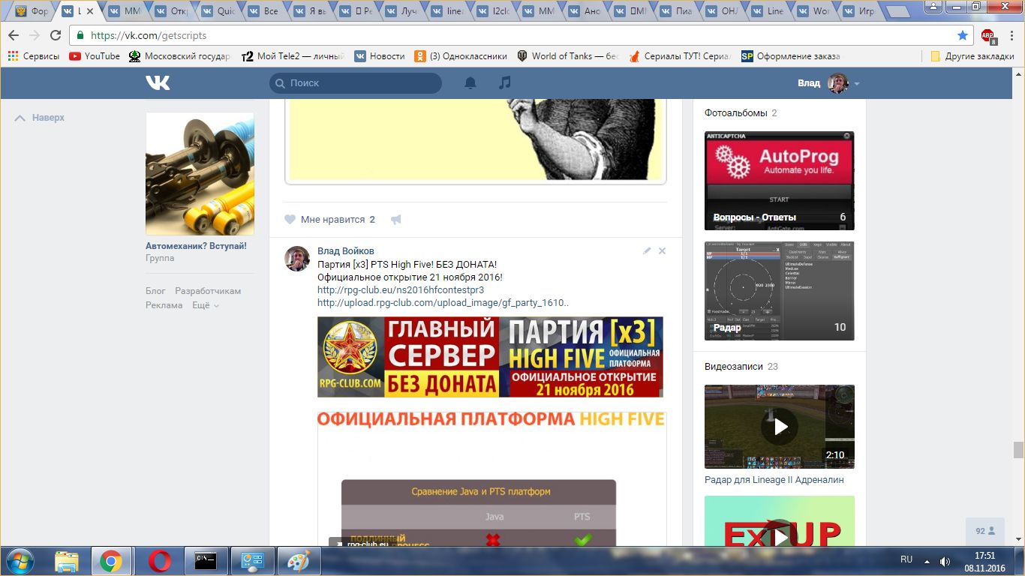Viewport: 1025px width, 576px height.
Task: Click the VK logo in header
Action: click(x=158, y=83)
